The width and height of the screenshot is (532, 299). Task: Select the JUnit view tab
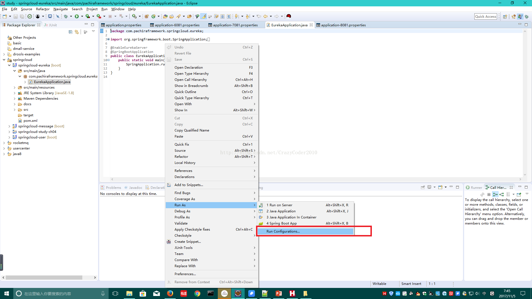(50, 25)
